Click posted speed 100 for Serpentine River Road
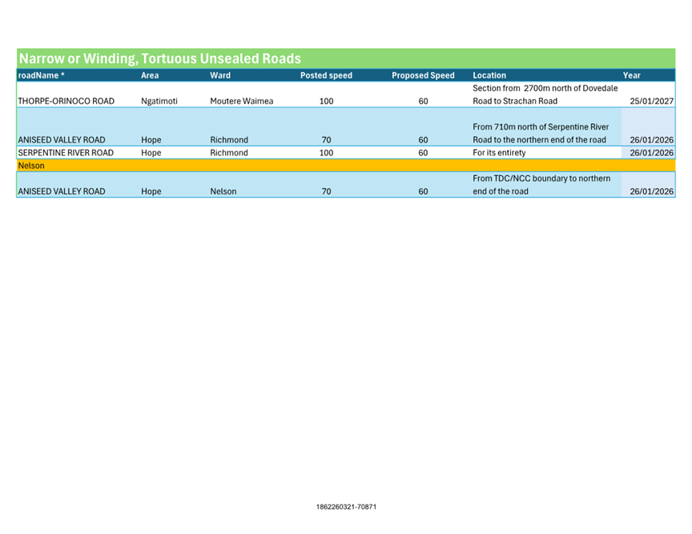692x534 pixels. 326,153
